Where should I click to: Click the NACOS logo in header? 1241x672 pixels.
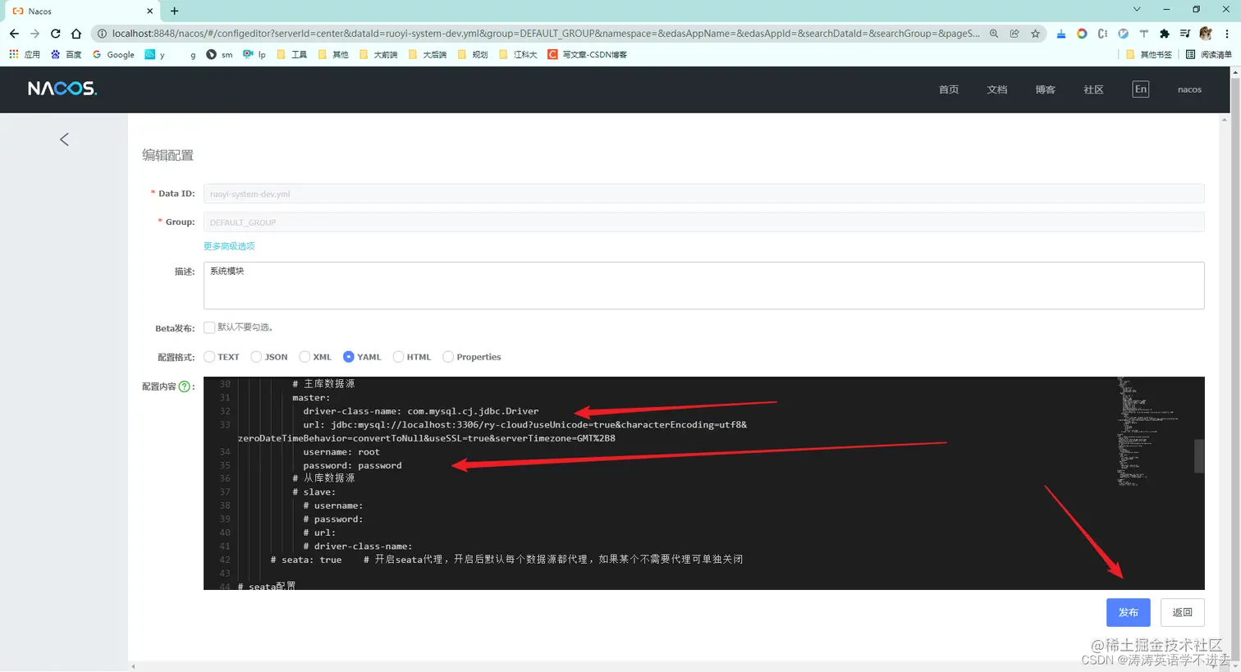pos(62,89)
